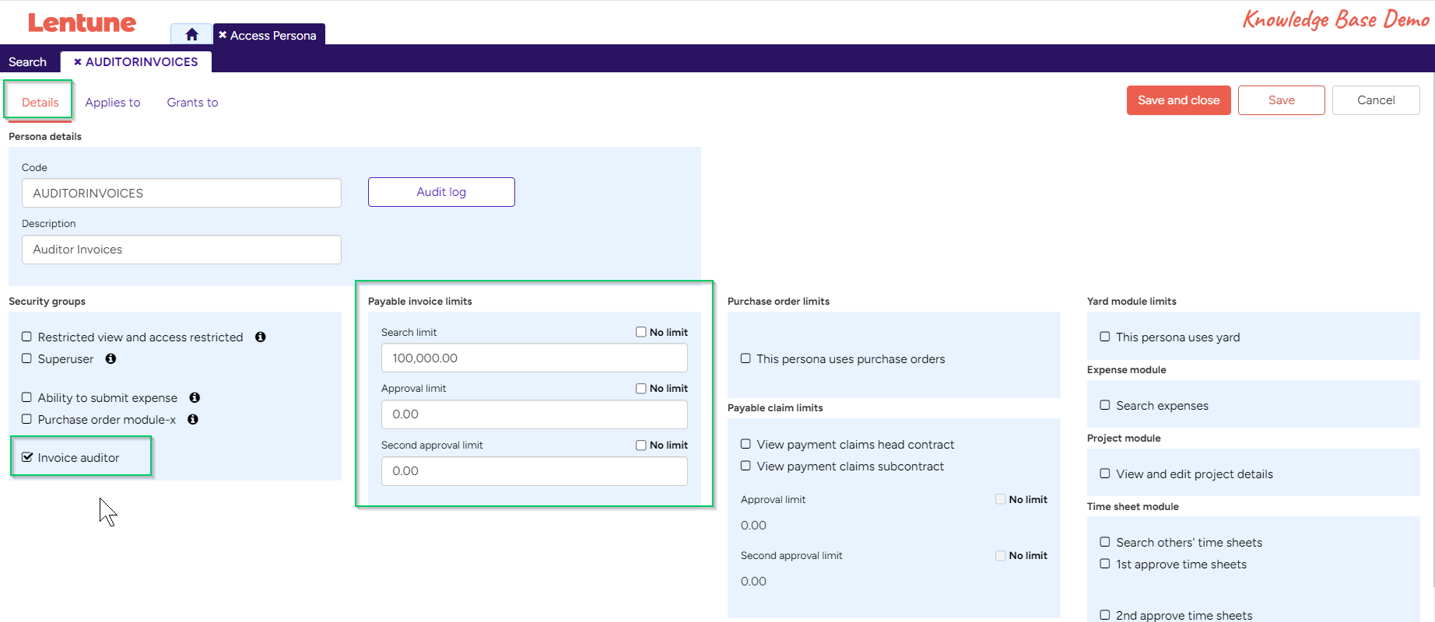1435x622 pixels.
Task: Show info for Superuser option
Action: coord(111,358)
